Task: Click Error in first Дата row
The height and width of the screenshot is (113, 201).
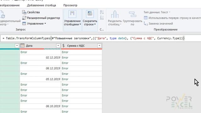Action: click(x=24, y=52)
